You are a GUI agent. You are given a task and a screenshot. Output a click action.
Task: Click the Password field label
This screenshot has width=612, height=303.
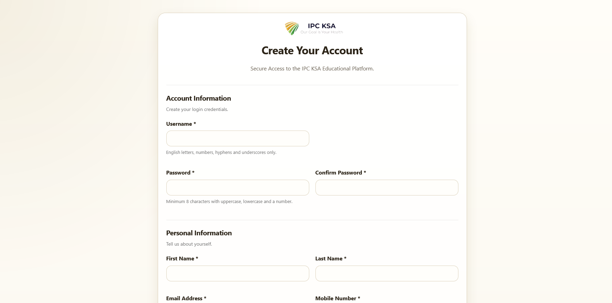tap(180, 172)
